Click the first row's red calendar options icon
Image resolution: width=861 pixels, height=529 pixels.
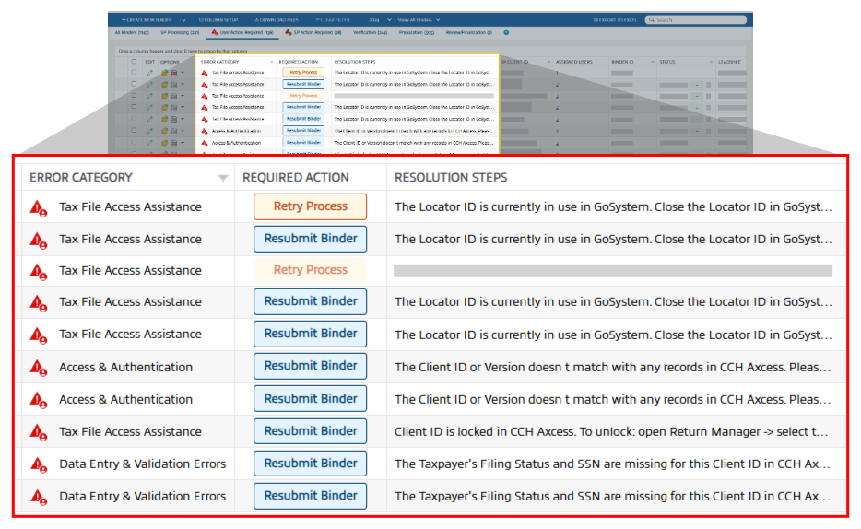coord(173,73)
